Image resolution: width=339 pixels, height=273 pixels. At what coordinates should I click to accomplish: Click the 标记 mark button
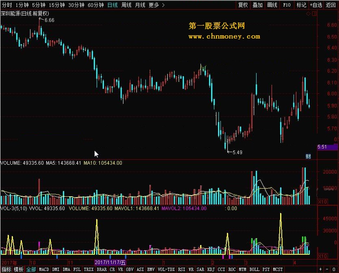[x=301, y=5]
